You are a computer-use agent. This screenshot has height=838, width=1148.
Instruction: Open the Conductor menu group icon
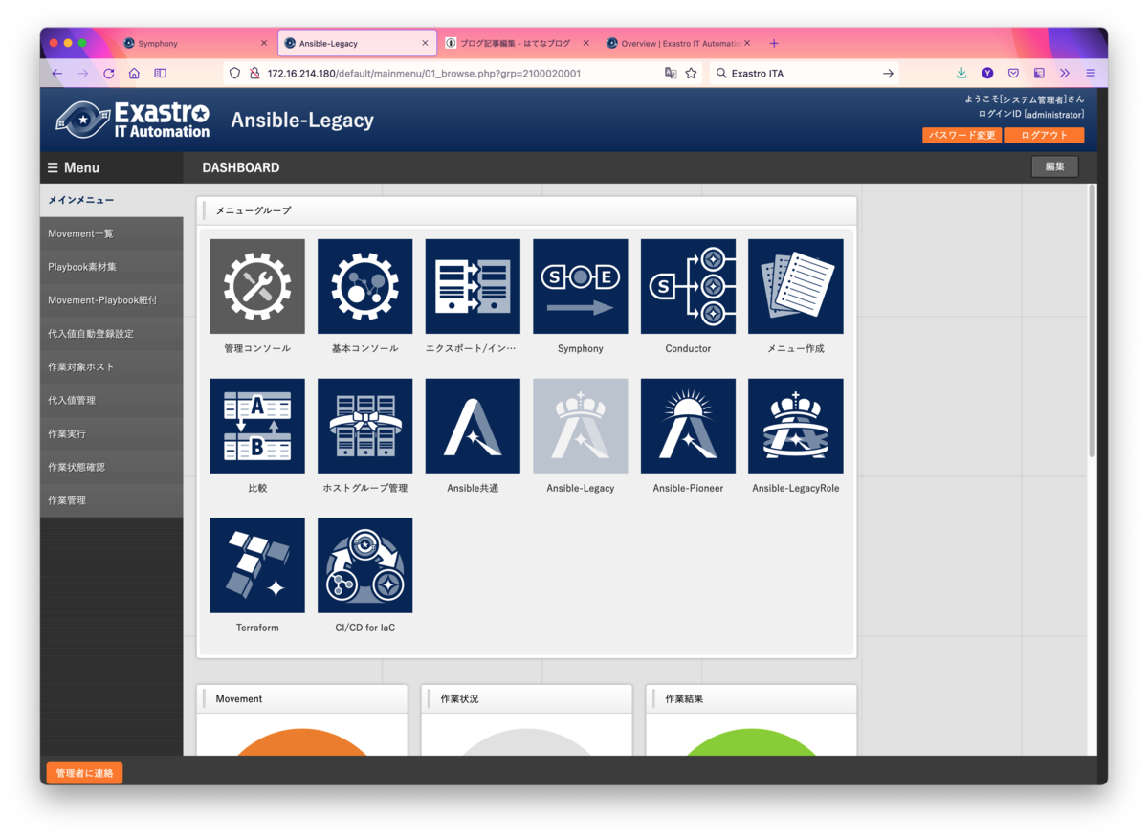point(688,286)
